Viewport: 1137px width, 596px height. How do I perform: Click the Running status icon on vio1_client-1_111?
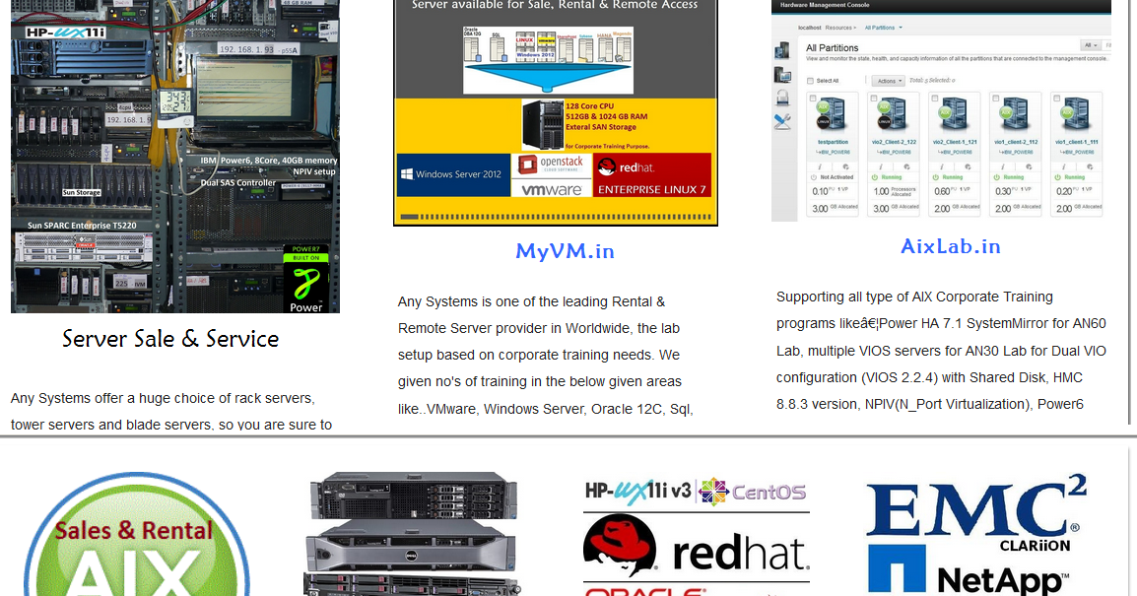pos(1058,176)
